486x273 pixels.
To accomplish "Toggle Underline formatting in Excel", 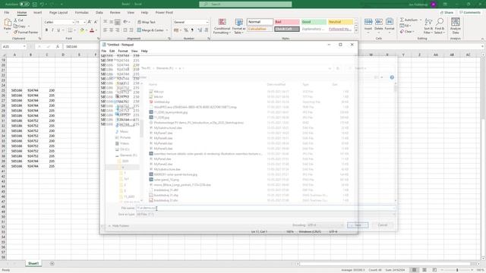I will (58, 30).
